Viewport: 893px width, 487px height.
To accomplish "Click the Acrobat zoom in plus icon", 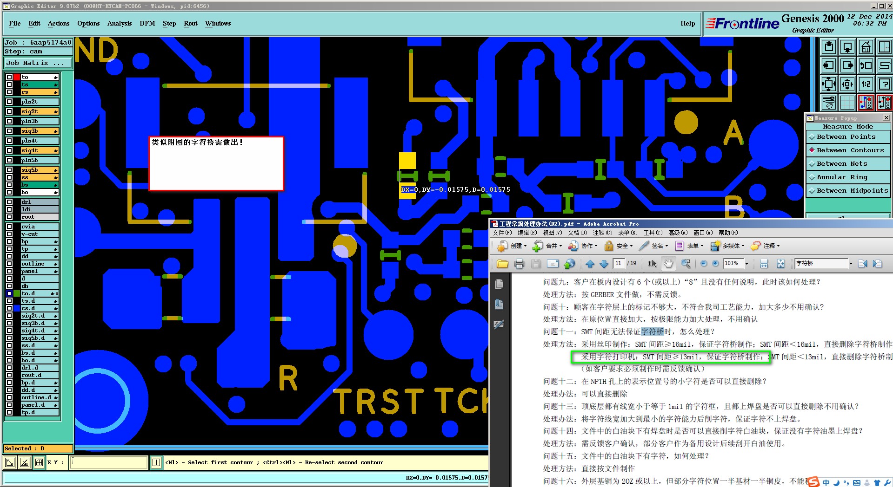I will (715, 264).
